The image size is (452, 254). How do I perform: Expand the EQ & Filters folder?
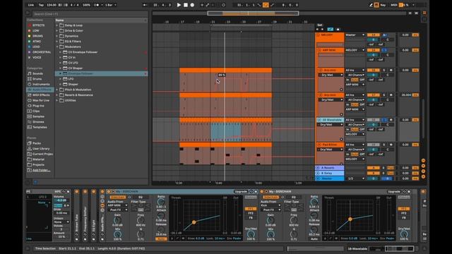coord(57,41)
